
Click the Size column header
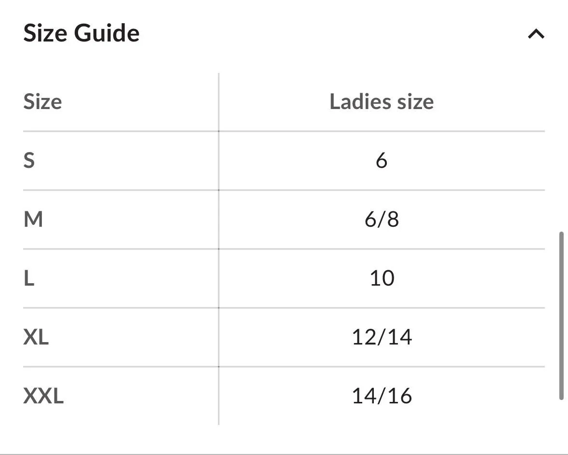(x=42, y=102)
